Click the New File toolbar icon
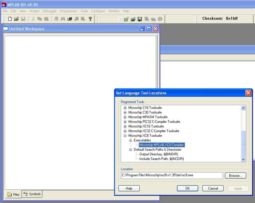This screenshot has height=203, width=255. (10, 19)
